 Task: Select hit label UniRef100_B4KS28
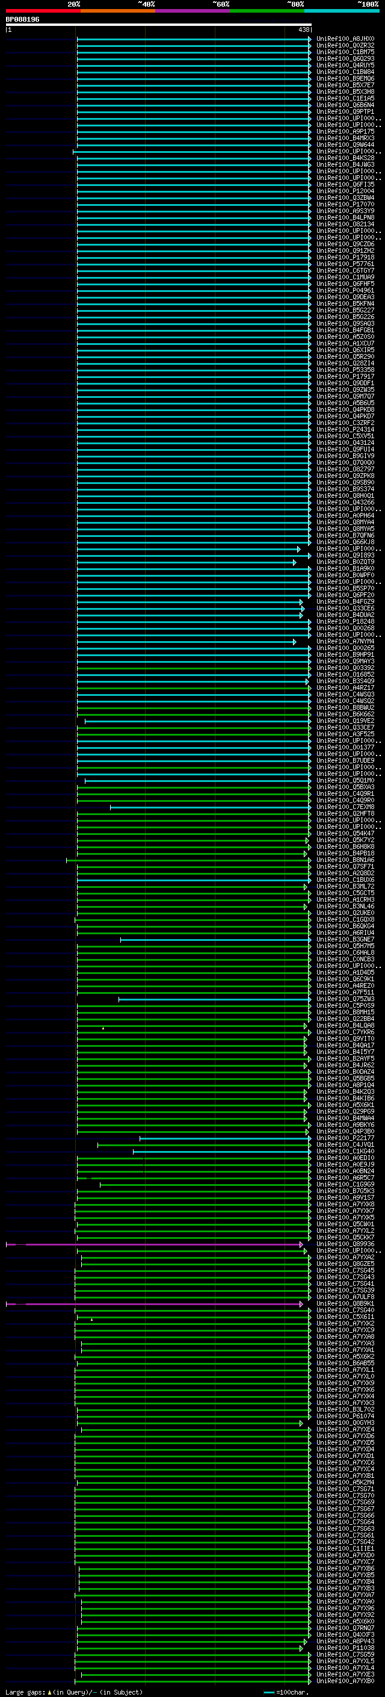click(x=345, y=158)
